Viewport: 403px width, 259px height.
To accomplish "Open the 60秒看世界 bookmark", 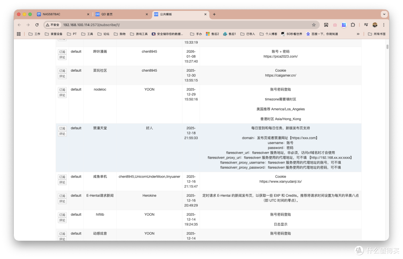I will pos(292,34).
